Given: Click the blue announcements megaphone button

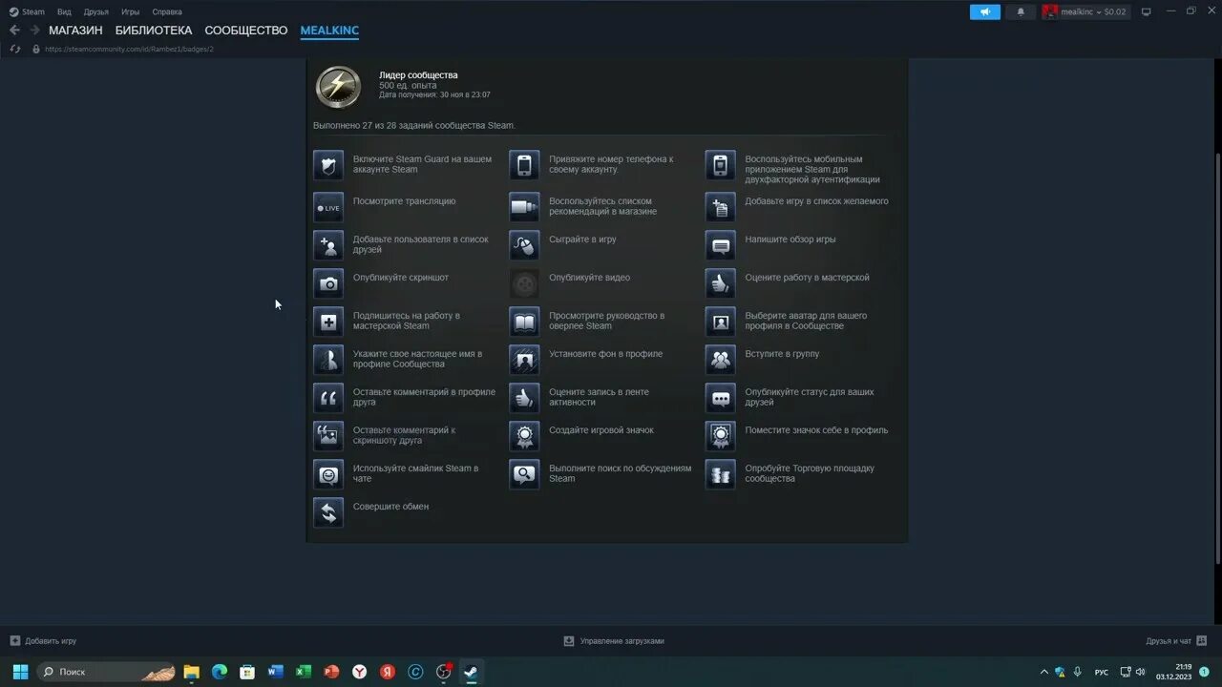Looking at the screenshot, I should click(985, 12).
